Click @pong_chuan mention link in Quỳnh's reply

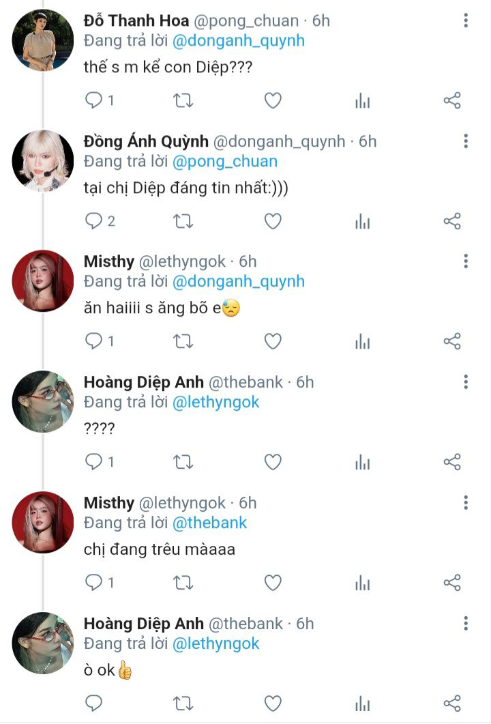pyautogui.click(x=224, y=162)
